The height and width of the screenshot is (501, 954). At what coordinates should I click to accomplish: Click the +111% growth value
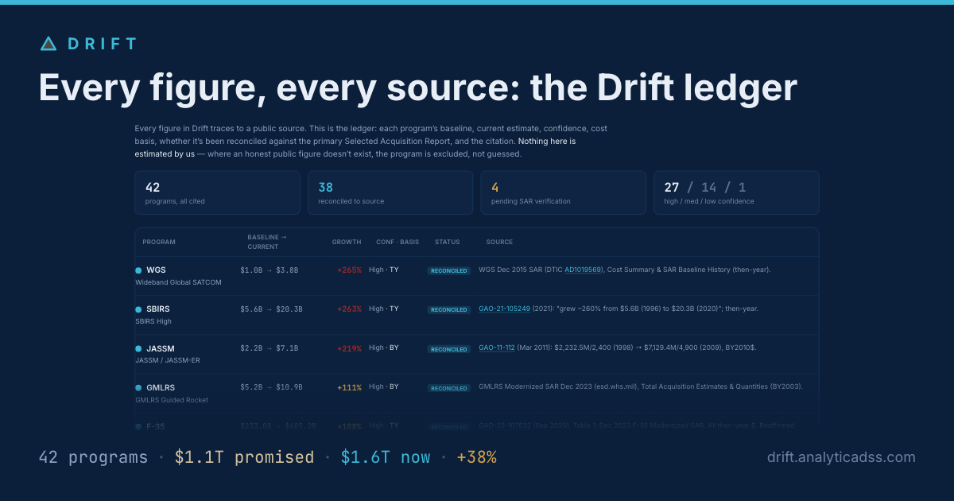(x=349, y=387)
